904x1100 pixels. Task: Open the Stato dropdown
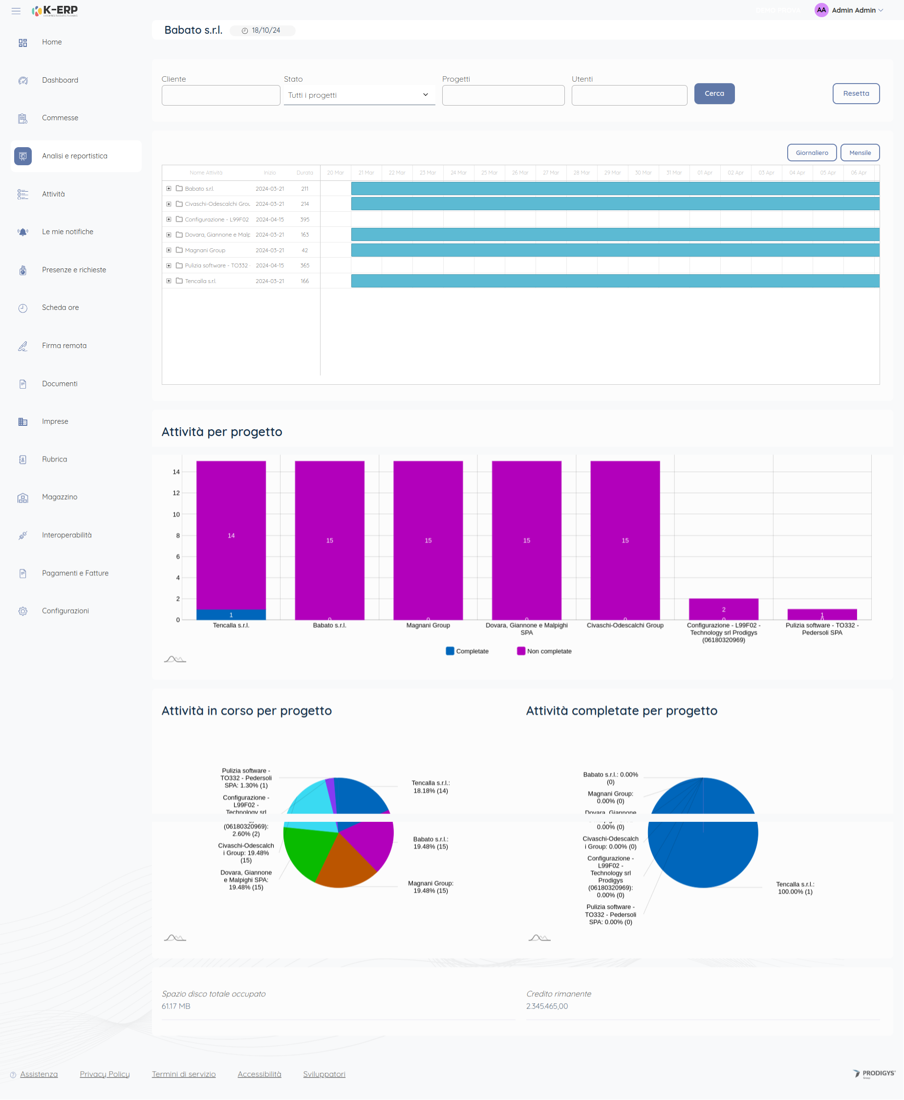tap(359, 95)
